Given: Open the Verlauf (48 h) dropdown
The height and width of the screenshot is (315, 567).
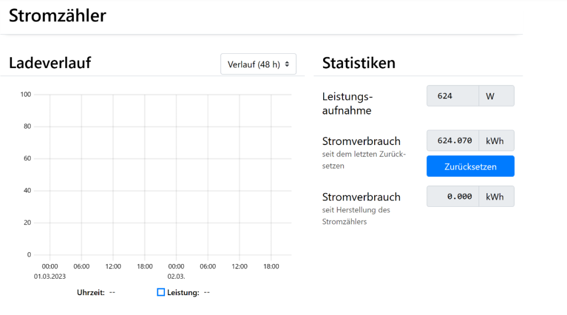Looking at the screenshot, I should 258,64.
